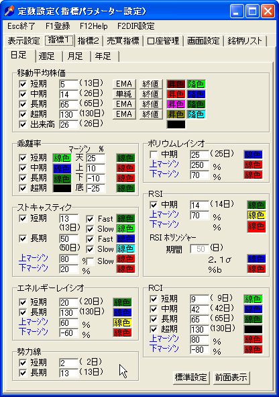Click black 出来高 color swatch
This screenshot has width=279, height=397.
(x=176, y=124)
